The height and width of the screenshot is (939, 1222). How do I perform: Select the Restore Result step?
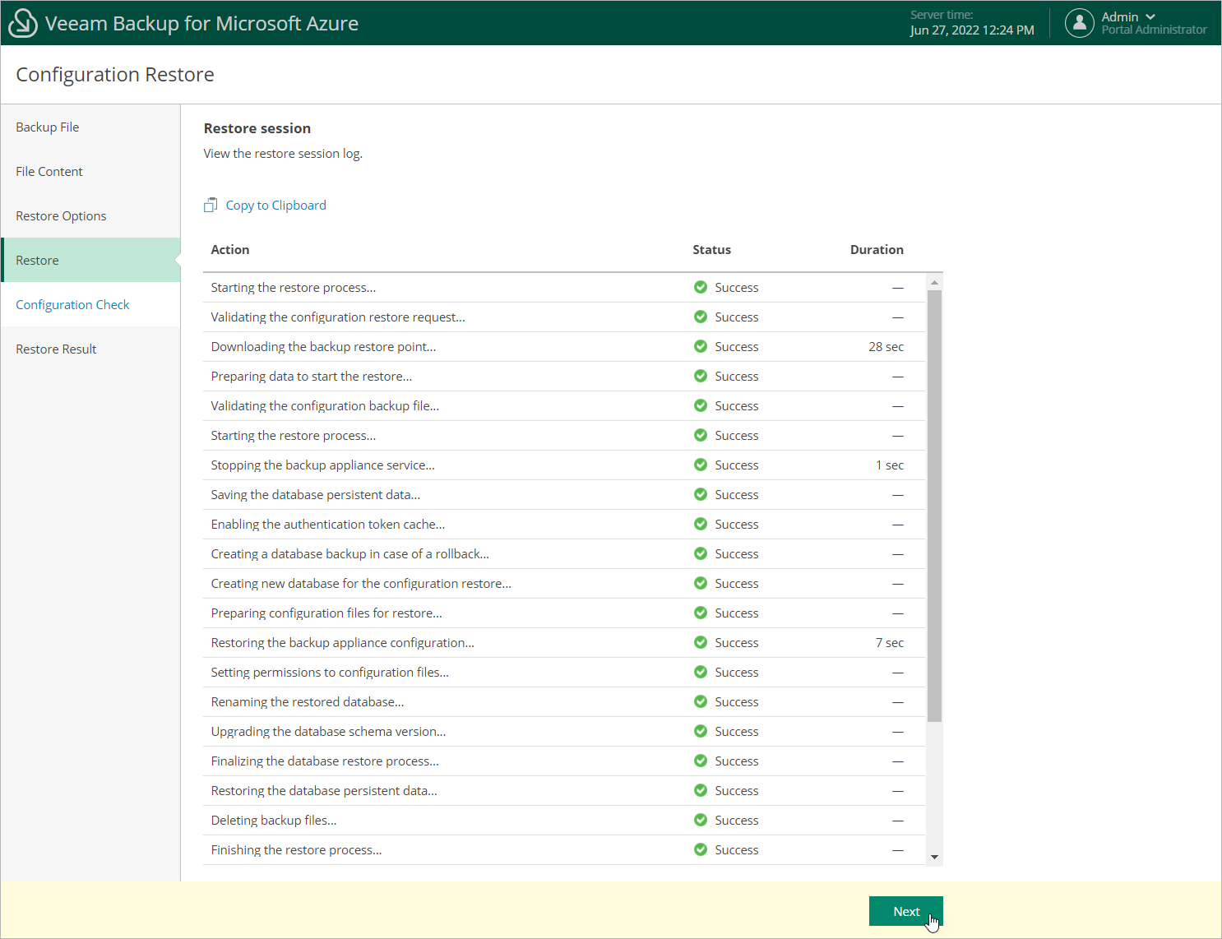(56, 349)
